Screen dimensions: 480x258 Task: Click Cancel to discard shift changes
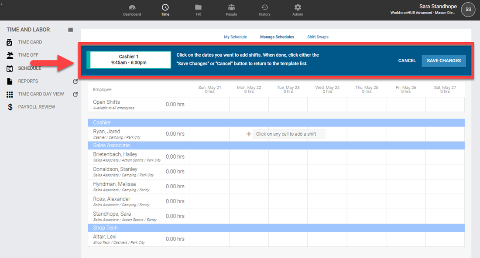tap(407, 61)
